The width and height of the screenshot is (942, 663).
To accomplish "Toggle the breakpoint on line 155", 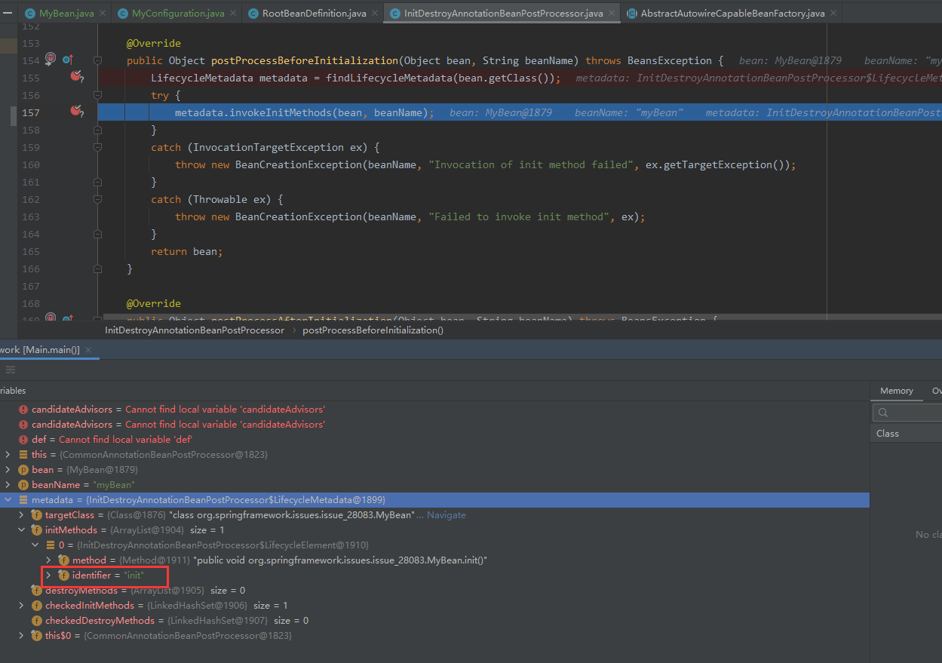I will tap(75, 76).
